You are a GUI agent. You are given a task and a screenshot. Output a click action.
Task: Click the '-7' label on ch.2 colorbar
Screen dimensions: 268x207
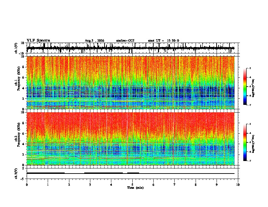[x=249, y=161]
